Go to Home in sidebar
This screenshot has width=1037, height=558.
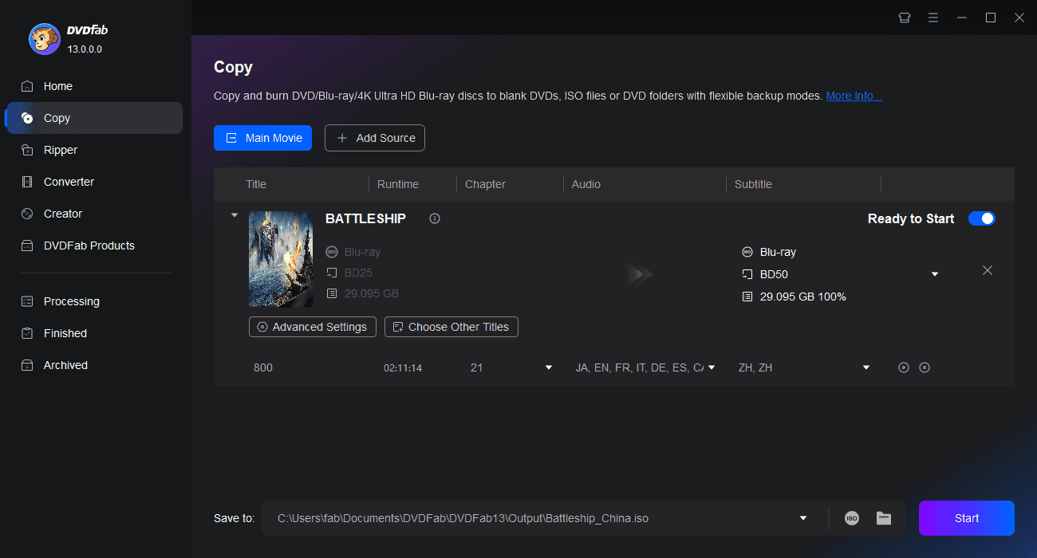tap(94, 86)
